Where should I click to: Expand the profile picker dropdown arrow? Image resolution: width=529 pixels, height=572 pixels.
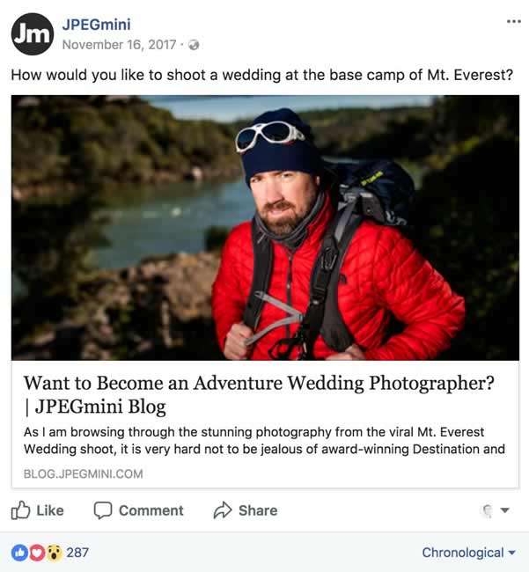505,510
